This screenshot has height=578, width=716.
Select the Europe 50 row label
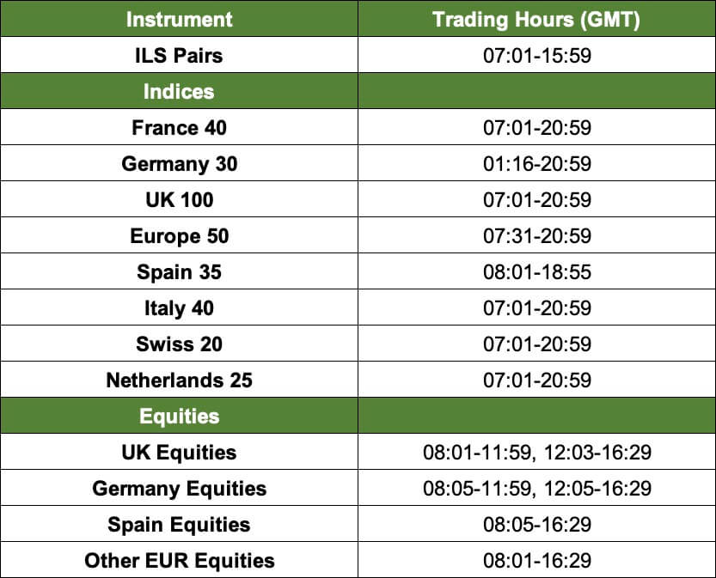coord(179,236)
